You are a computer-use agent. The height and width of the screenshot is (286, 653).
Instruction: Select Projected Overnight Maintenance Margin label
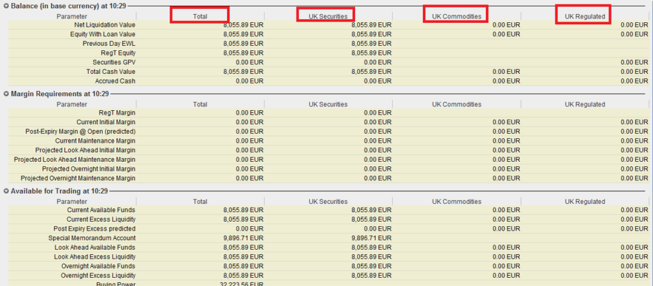point(78,178)
